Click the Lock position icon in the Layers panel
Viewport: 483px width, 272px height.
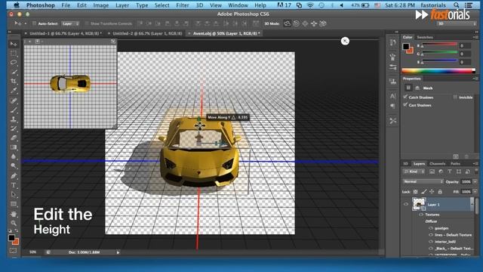pos(432,192)
